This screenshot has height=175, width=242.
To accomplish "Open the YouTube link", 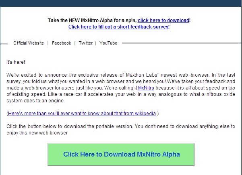I will click(x=108, y=43).
